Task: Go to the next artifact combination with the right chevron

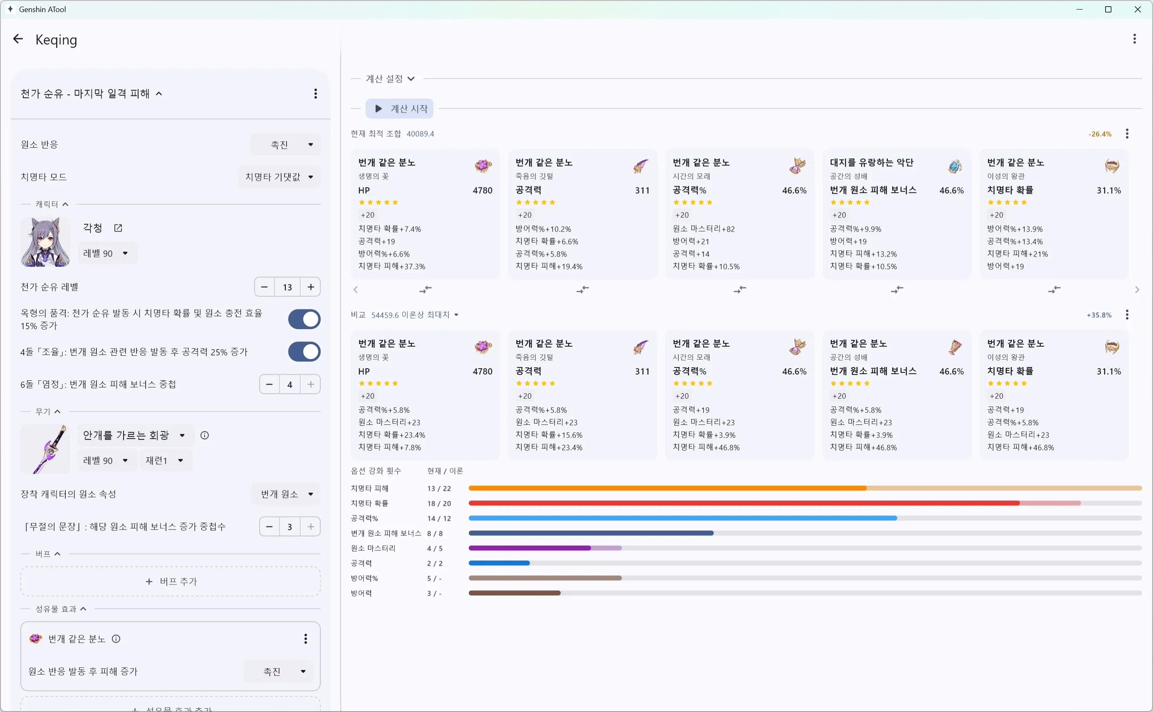Action: [1137, 290]
